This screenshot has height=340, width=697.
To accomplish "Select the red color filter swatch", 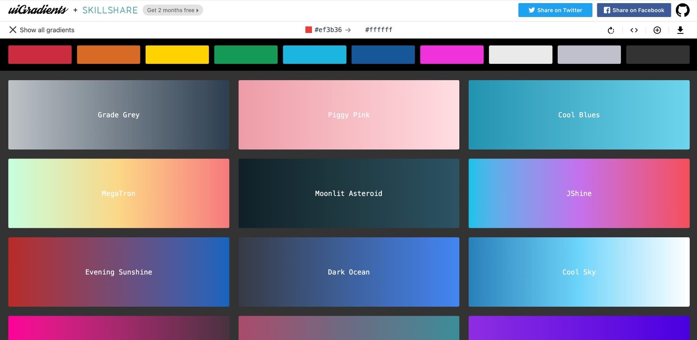I will tap(40, 54).
